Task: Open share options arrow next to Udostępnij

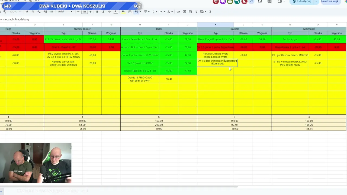Action: pos(316,2)
